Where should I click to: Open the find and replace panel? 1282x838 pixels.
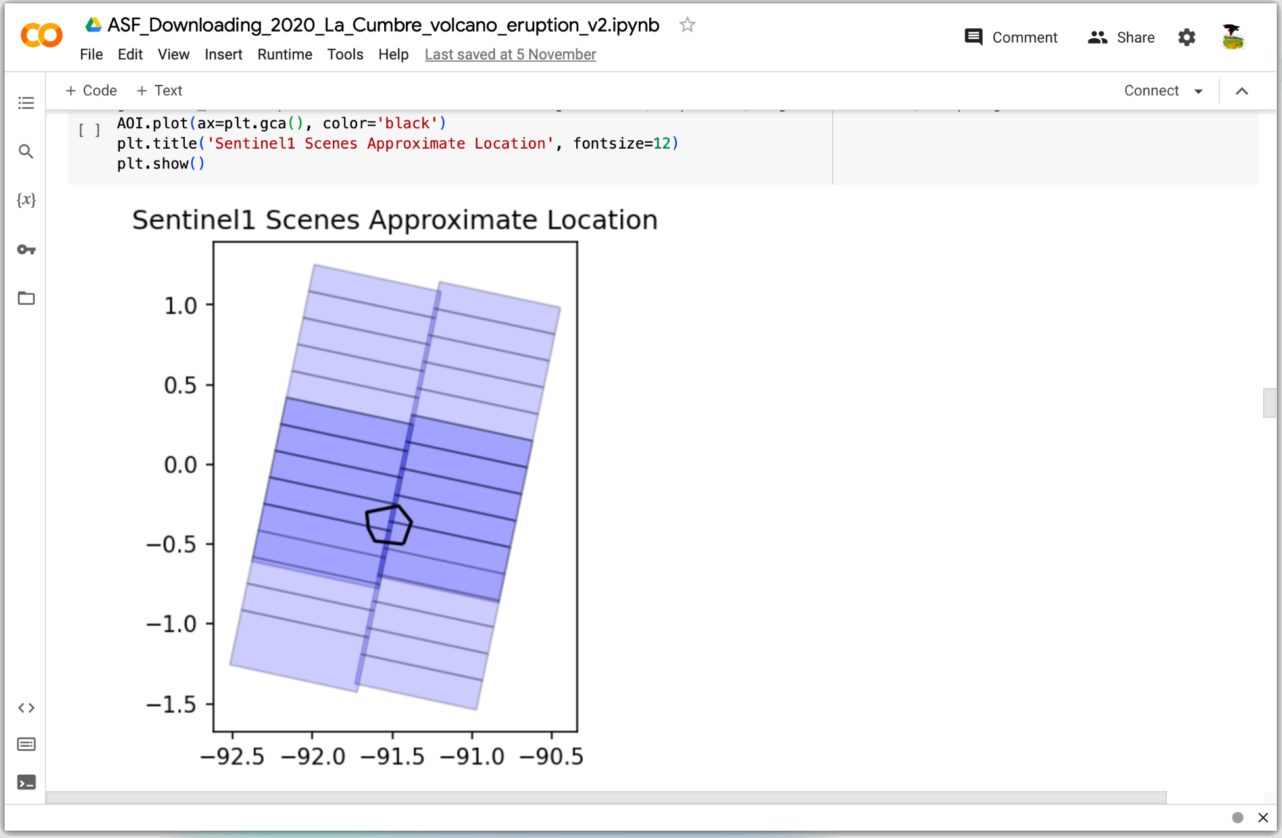click(26, 152)
